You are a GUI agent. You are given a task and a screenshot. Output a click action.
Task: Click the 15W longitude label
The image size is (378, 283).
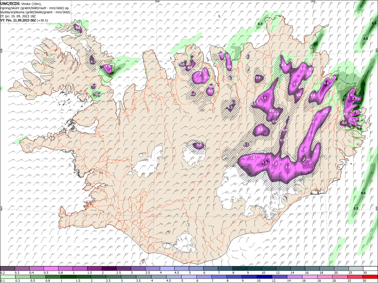pyautogui.click(x=313, y=1)
